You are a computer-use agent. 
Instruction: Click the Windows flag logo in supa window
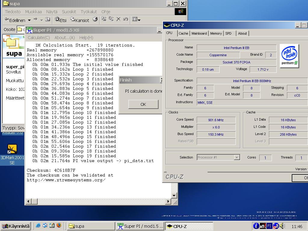(180, 12)
